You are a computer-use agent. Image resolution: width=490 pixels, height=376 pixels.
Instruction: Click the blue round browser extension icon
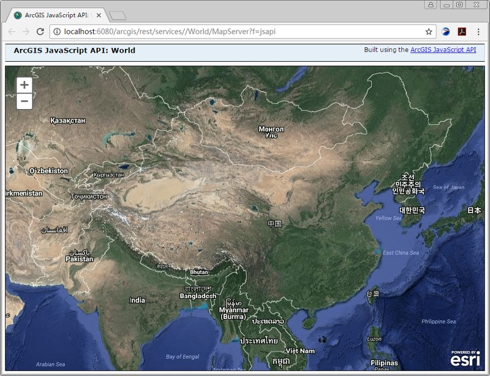(446, 32)
